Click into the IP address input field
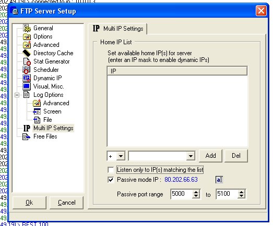The height and width of the screenshot is (226, 273). (158, 156)
